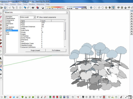Viewport: 133px width, 99px height.
Task: Open the View menu
Action: click(x=7, y=4)
